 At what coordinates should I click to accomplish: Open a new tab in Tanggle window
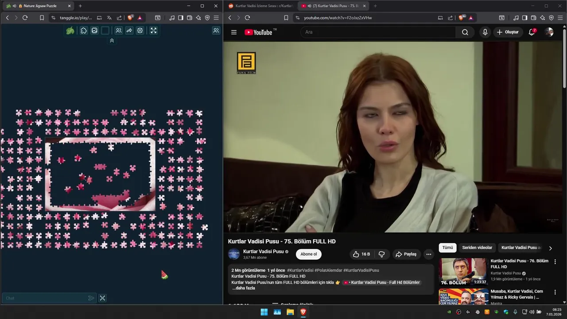tap(80, 6)
